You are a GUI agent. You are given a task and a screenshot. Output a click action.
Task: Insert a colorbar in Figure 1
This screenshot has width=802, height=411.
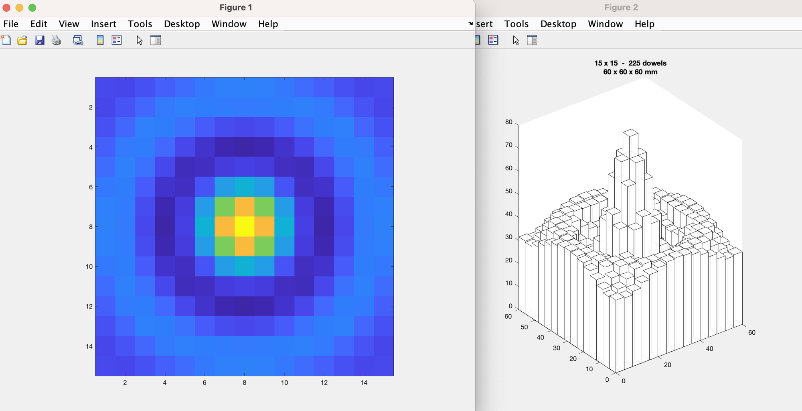point(100,40)
